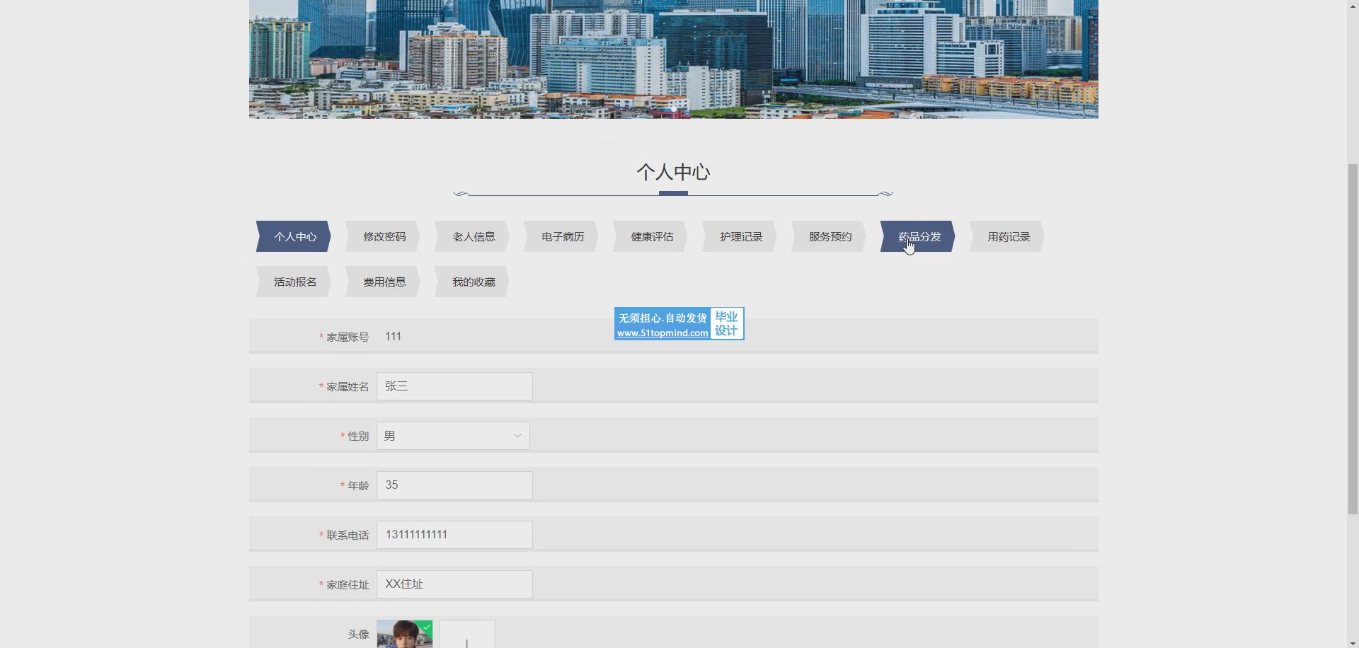Click the add-image upload box beside avatar
This screenshot has height=648, width=1359.
tap(466, 636)
